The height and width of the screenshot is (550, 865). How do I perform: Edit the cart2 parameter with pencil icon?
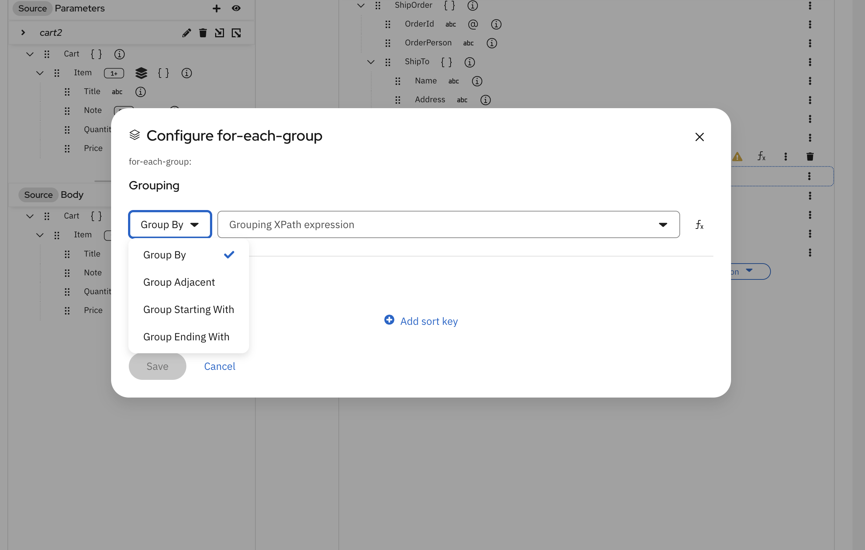pos(187,33)
